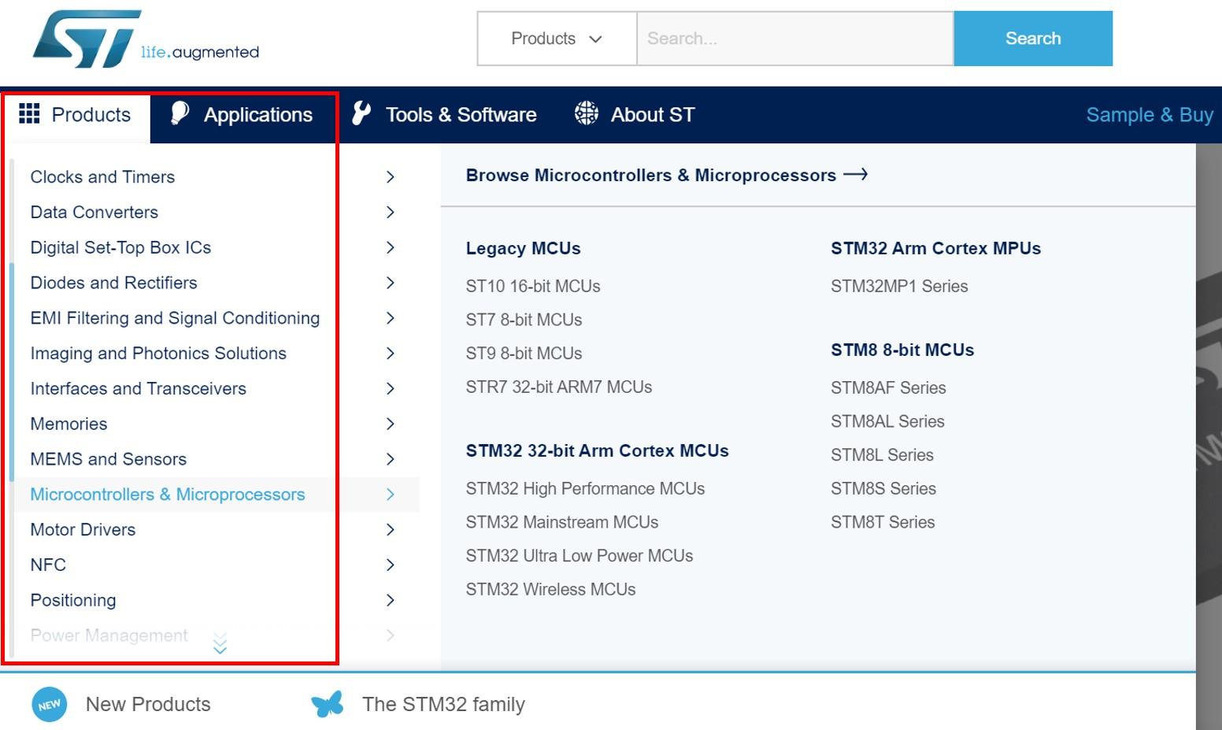This screenshot has height=730, width=1222.
Task: Click the arrow after Browse Microcontrollers & Microprocessors
Action: [856, 174]
